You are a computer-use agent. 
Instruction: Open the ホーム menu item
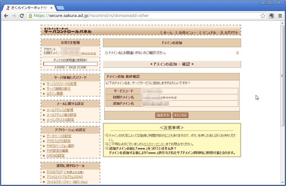click(168, 33)
